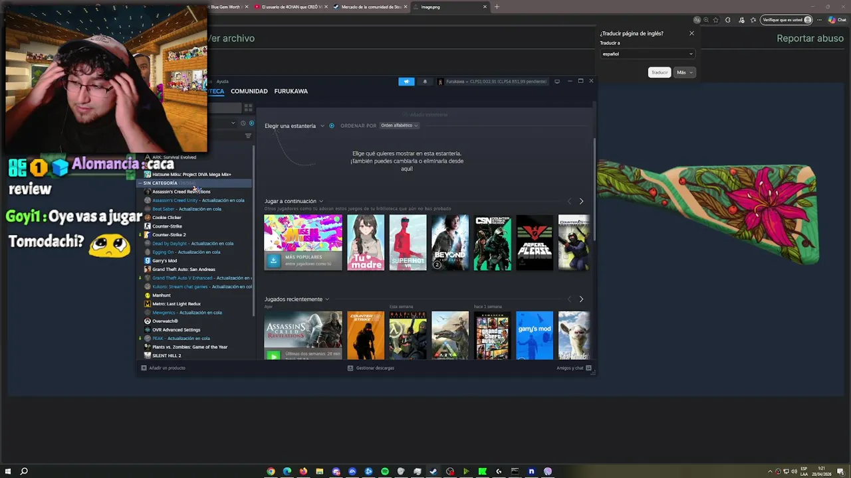Toggle the ready-to-play filter icon in sidebar
The height and width of the screenshot is (478, 851).
(x=251, y=123)
